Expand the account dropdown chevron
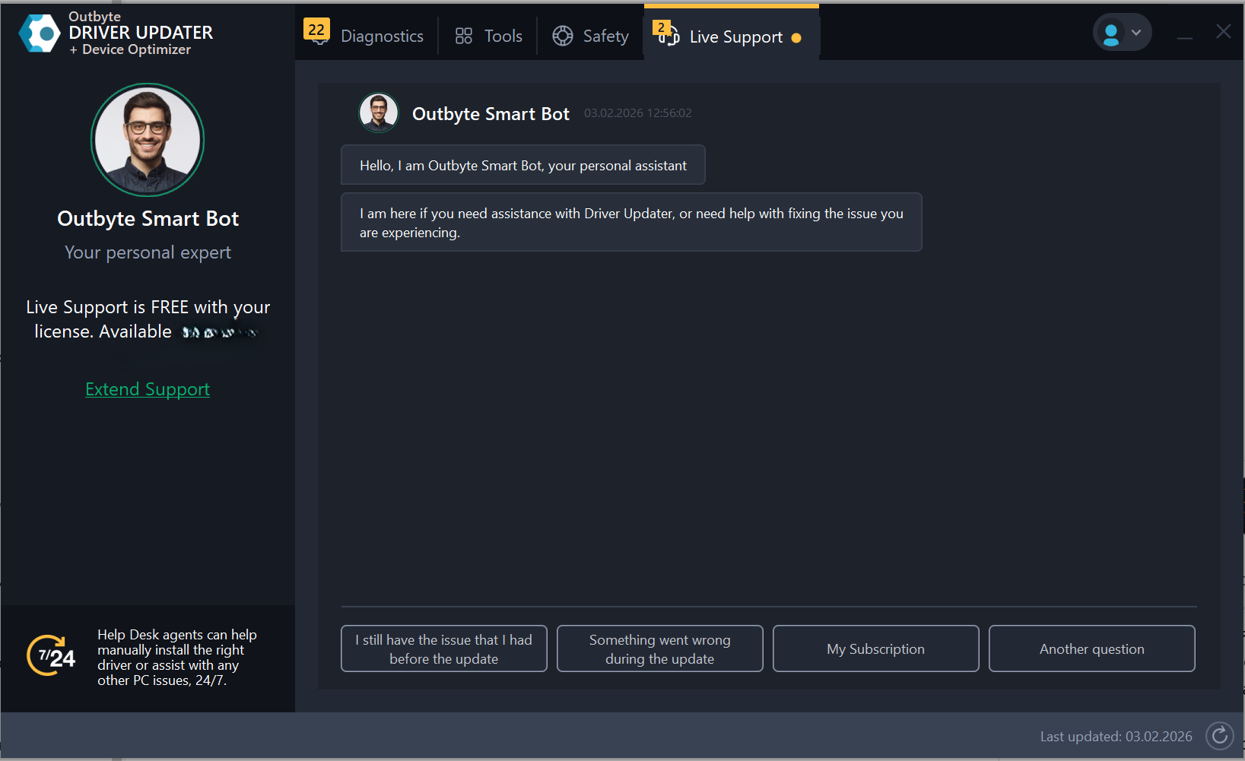 coord(1136,33)
